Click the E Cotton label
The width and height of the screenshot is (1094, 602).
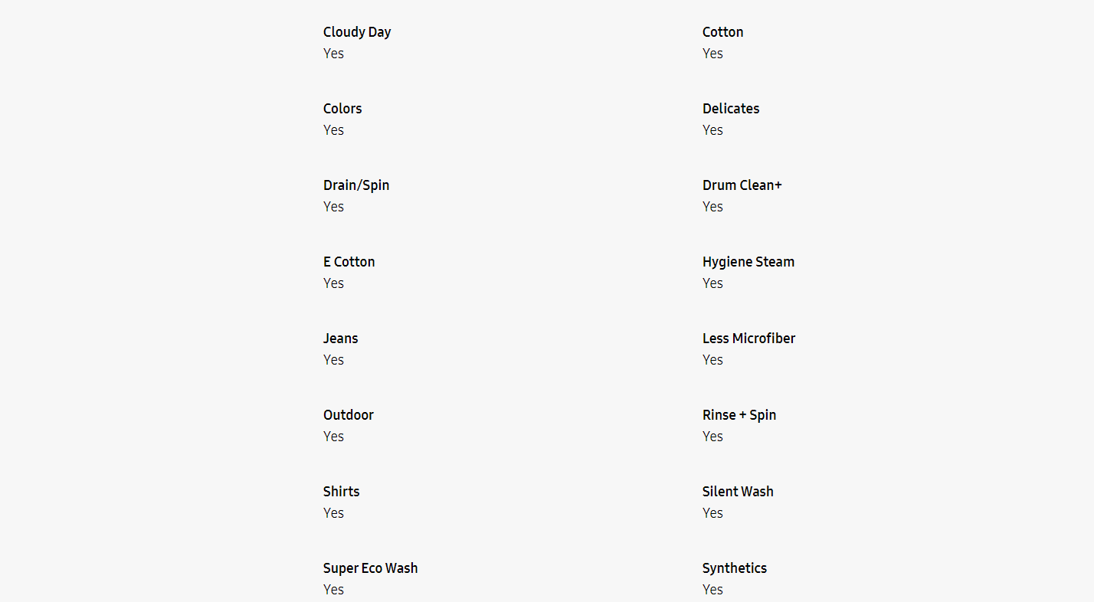pos(349,262)
